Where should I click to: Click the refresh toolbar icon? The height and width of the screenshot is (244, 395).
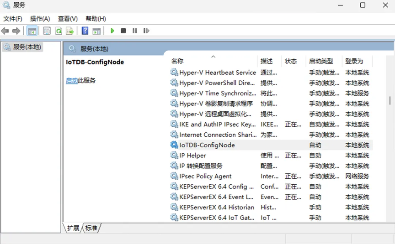[59, 31]
